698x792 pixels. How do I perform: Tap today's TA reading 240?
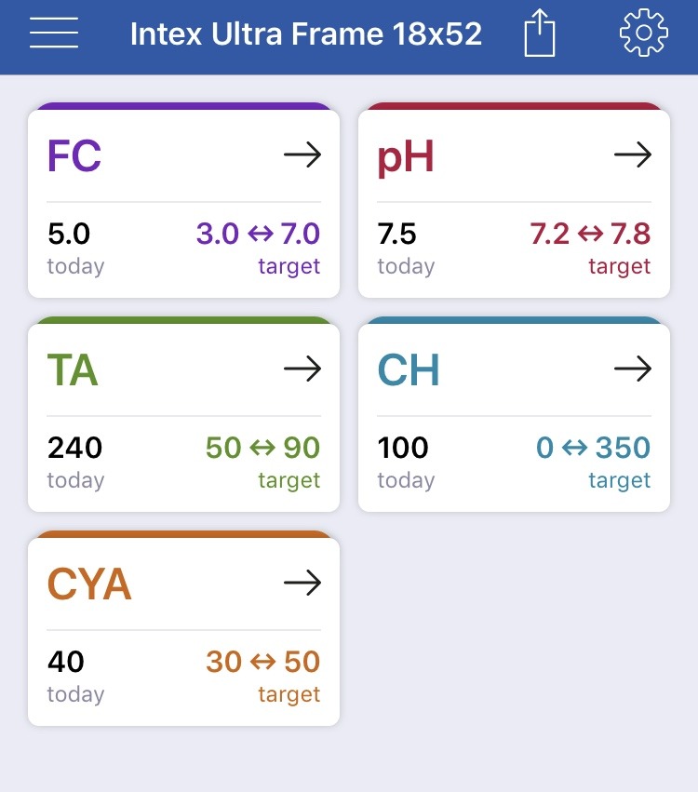coord(74,448)
